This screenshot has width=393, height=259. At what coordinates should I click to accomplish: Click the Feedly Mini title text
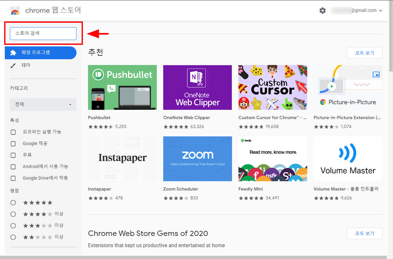[x=251, y=189]
